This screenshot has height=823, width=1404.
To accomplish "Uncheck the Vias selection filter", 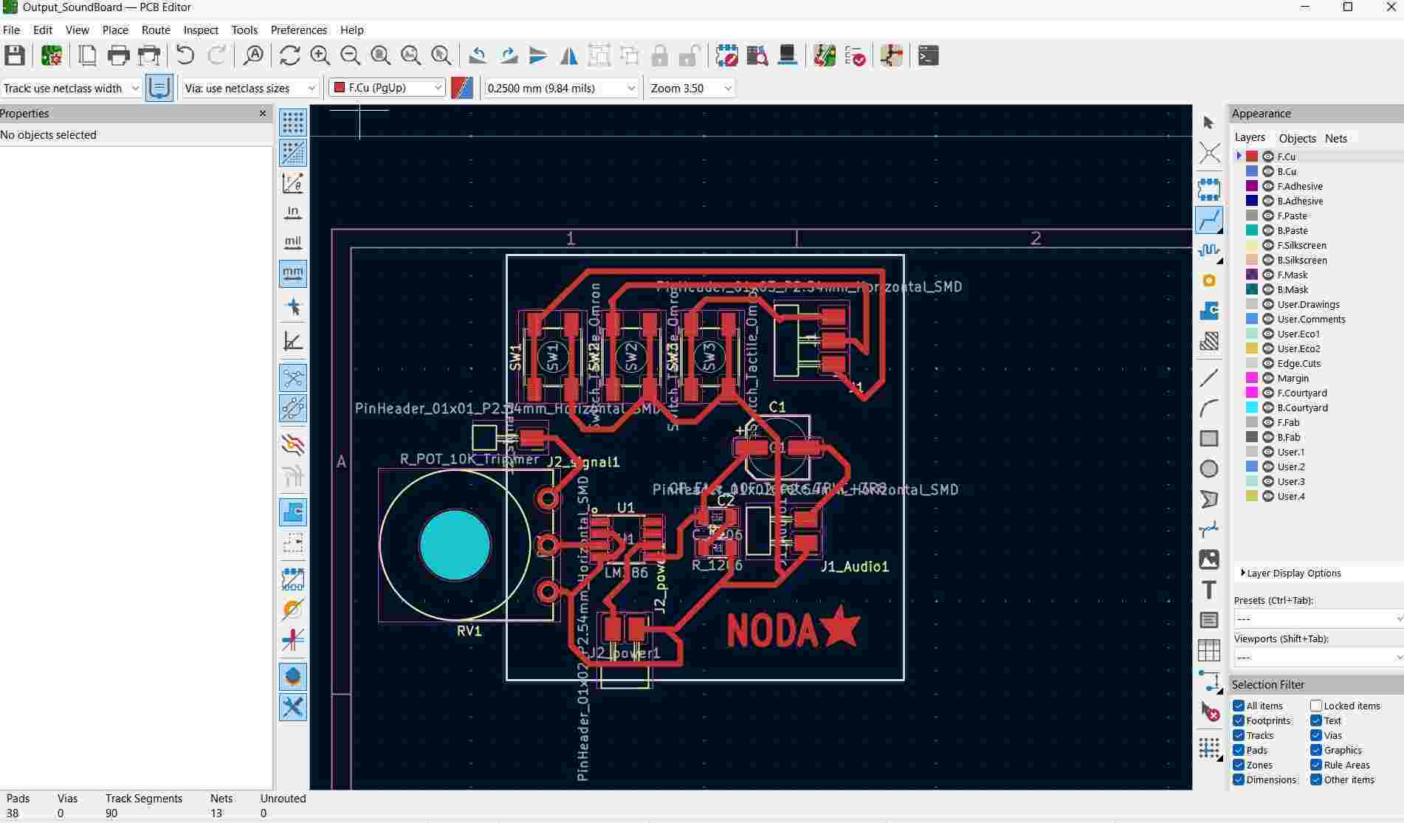I will pos(1316,735).
